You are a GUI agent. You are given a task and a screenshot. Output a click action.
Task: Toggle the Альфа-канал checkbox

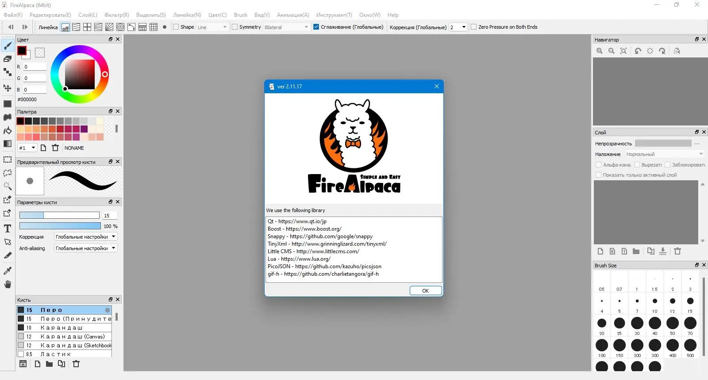599,165
